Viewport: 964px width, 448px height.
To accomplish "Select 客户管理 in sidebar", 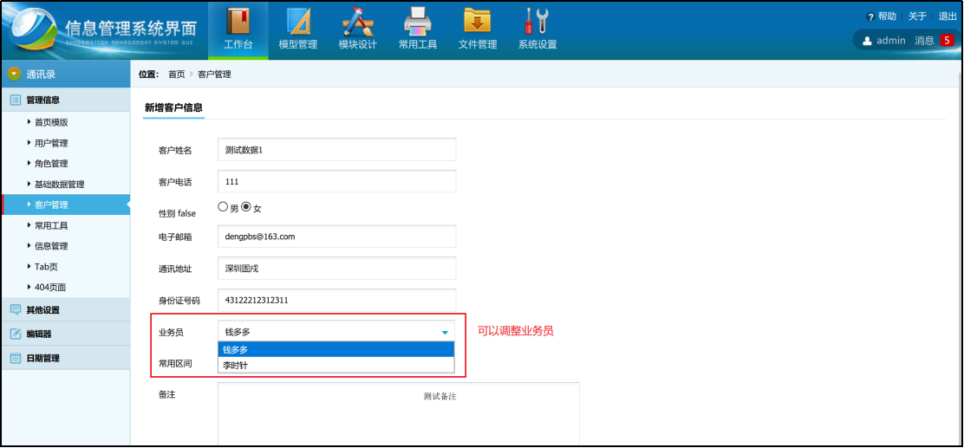I will [x=65, y=205].
